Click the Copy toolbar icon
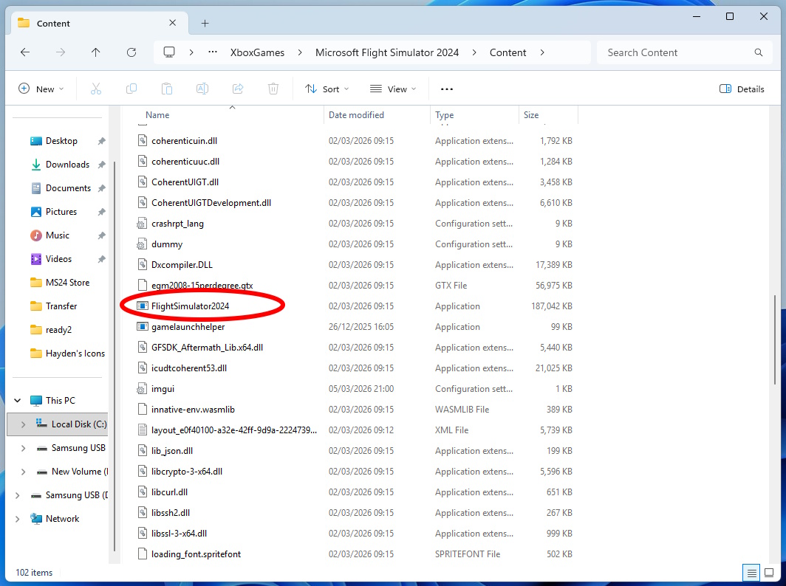The width and height of the screenshot is (786, 586). point(131,89)
